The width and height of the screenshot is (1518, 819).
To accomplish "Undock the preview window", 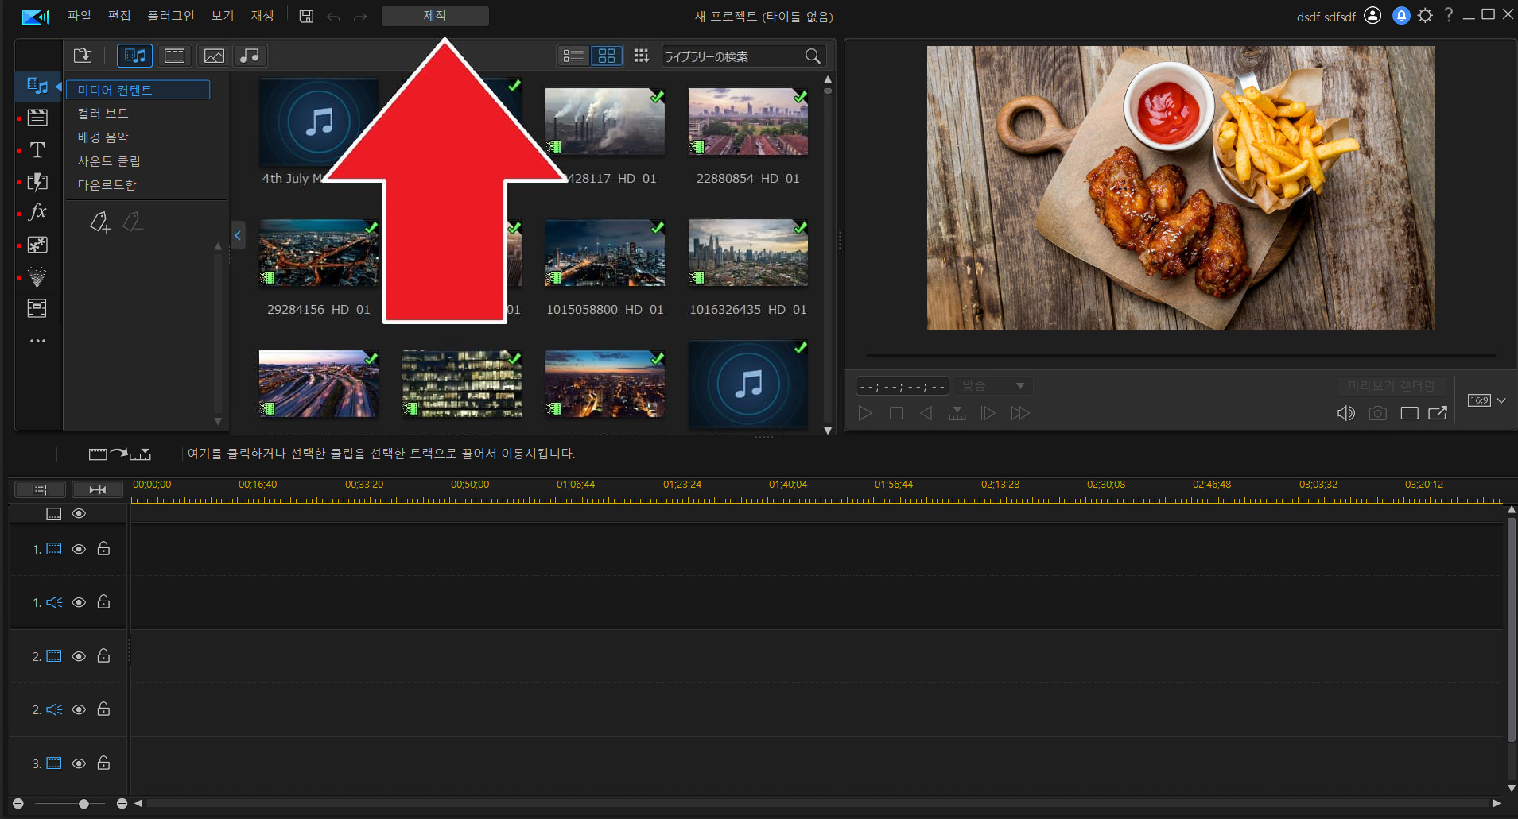I will click(x=1438, y=413).
